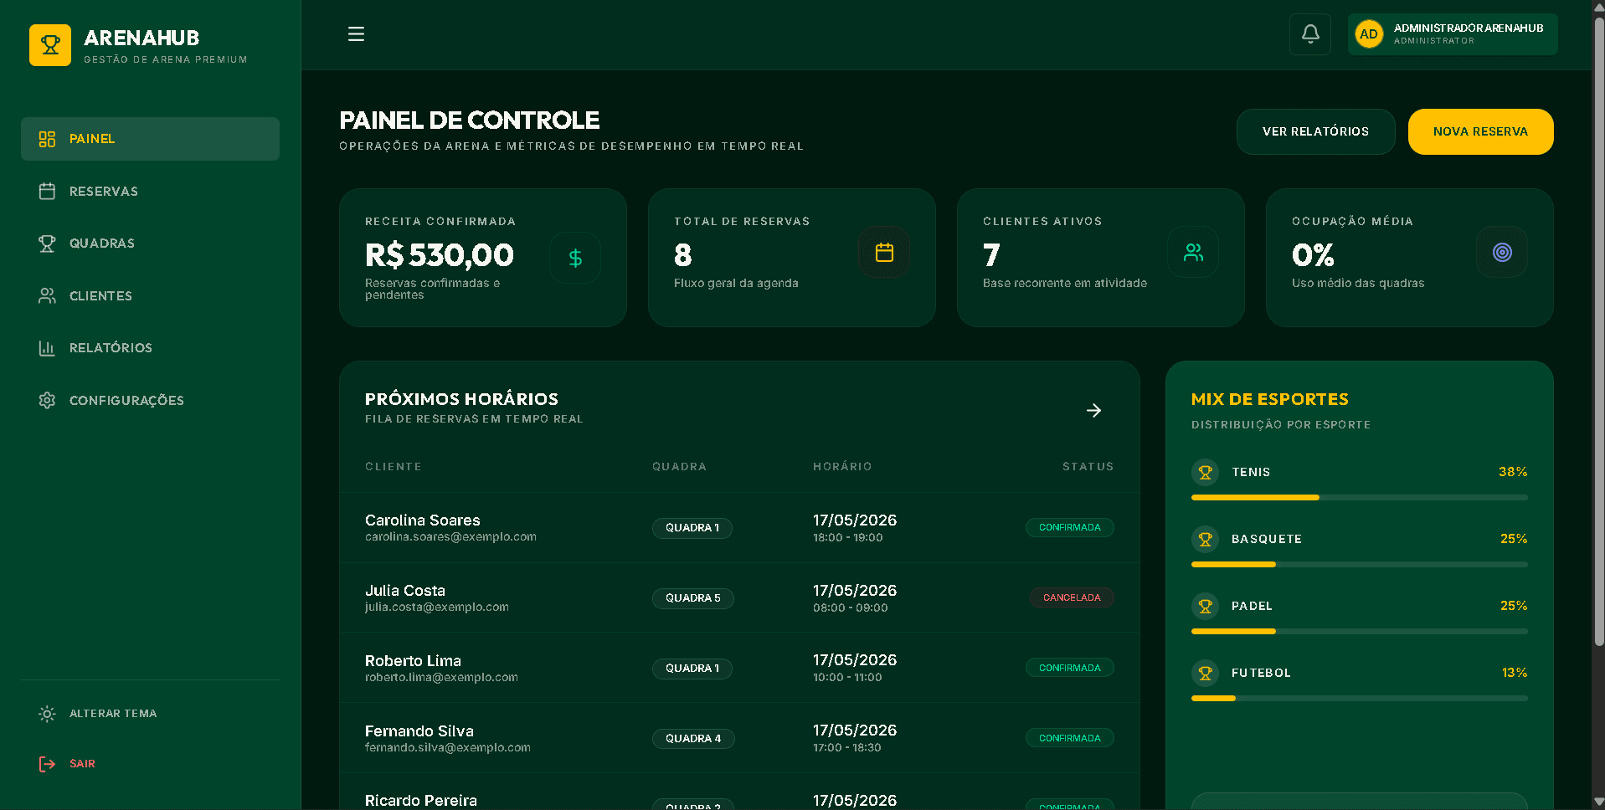
Task: Select Carolina Soares row name
Action: pos(423,520)
